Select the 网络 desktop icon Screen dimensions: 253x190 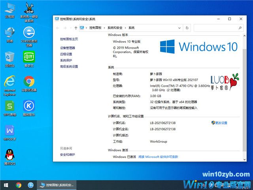coord(9,35)
